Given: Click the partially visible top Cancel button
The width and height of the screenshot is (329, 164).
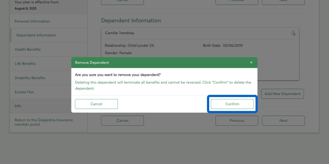Looking at the screenshot, I should [x=122, y=2].
